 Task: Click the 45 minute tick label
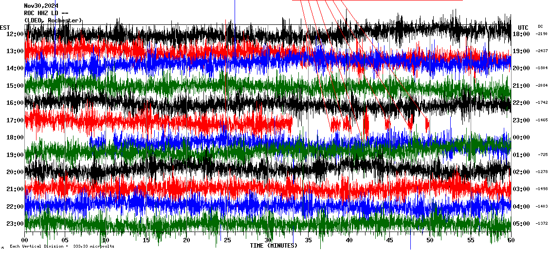click(x=389, y=240)
